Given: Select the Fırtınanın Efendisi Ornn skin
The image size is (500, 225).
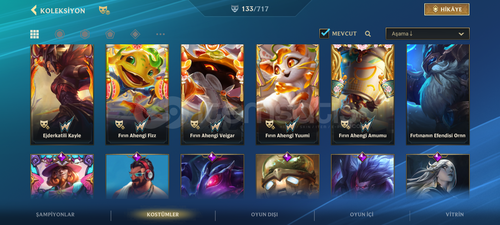Looking at the screenshot, I should click(x=438, y=94).
